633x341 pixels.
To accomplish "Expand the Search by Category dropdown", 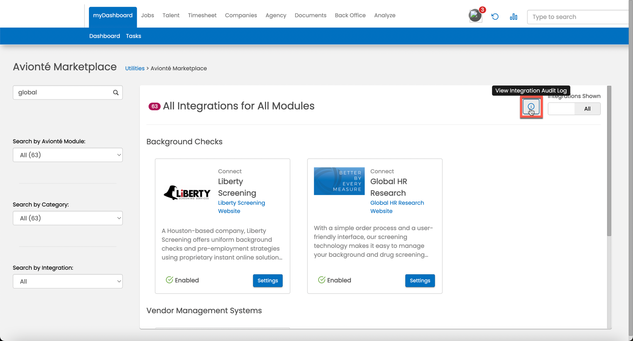I will [x=68, y=218].
